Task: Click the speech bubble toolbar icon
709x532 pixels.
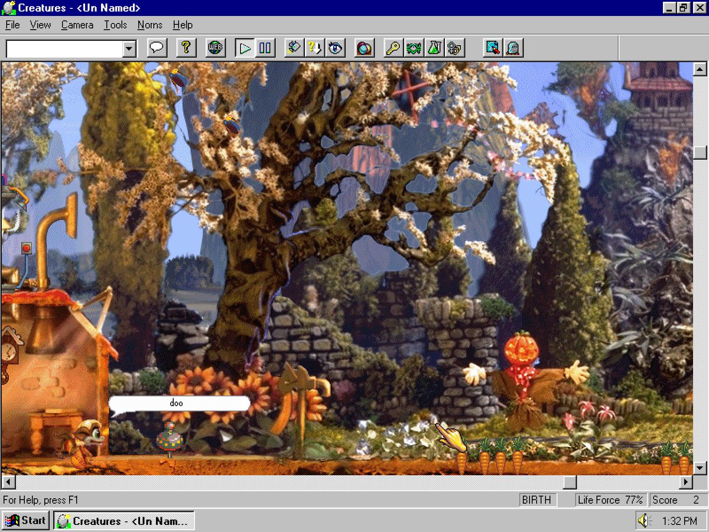Action: click(157, 48)
